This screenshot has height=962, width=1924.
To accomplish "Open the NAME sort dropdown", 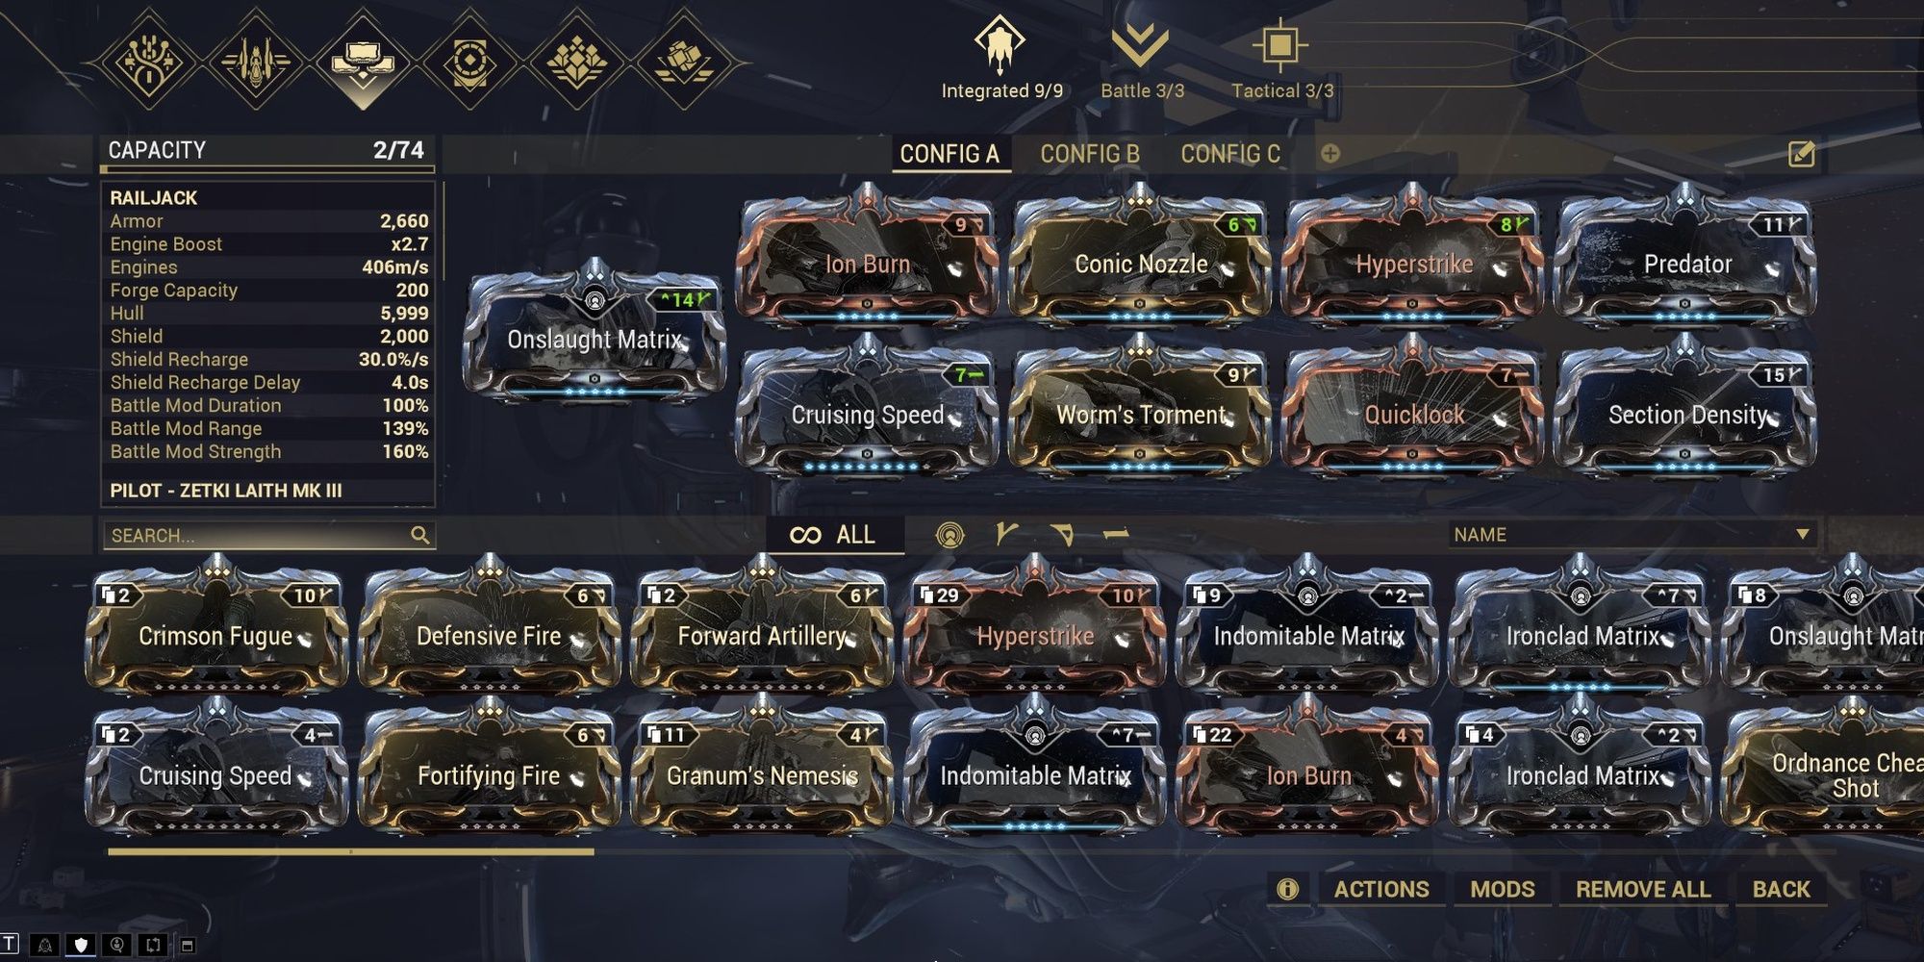I will pyautogui.click(x=1633, y=535).
